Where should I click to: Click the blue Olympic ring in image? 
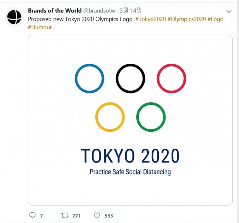point(90,78)
